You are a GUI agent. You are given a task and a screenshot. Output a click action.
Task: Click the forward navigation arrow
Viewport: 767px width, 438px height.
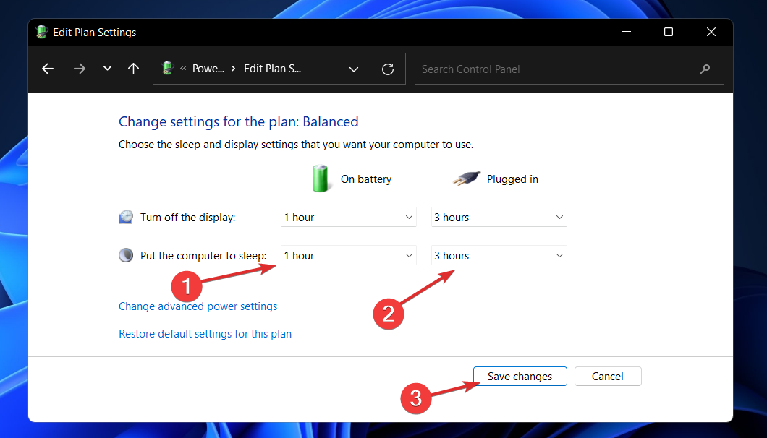coord(80,69)
